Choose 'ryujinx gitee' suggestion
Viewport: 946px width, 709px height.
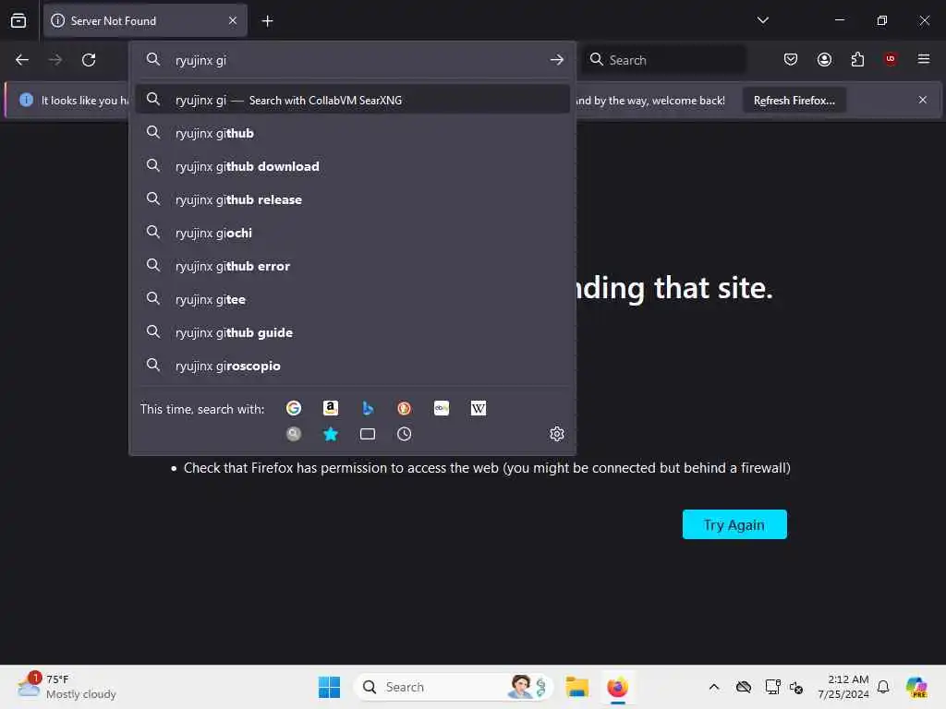353,299
